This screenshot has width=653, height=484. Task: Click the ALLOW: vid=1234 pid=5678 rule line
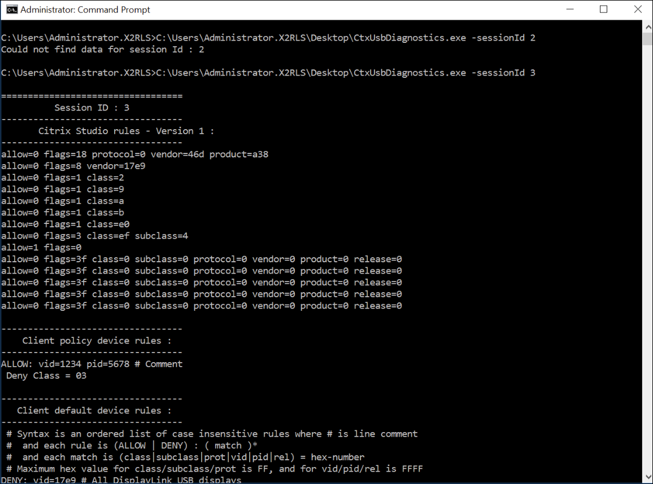pyautogui.click(x=91, y=363)
